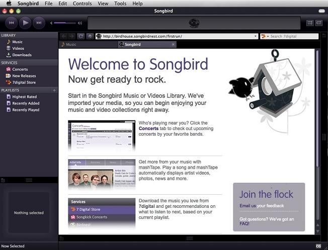Open the search engine selector dropdown
328x250 pixels.
click(x=265, y=36)
